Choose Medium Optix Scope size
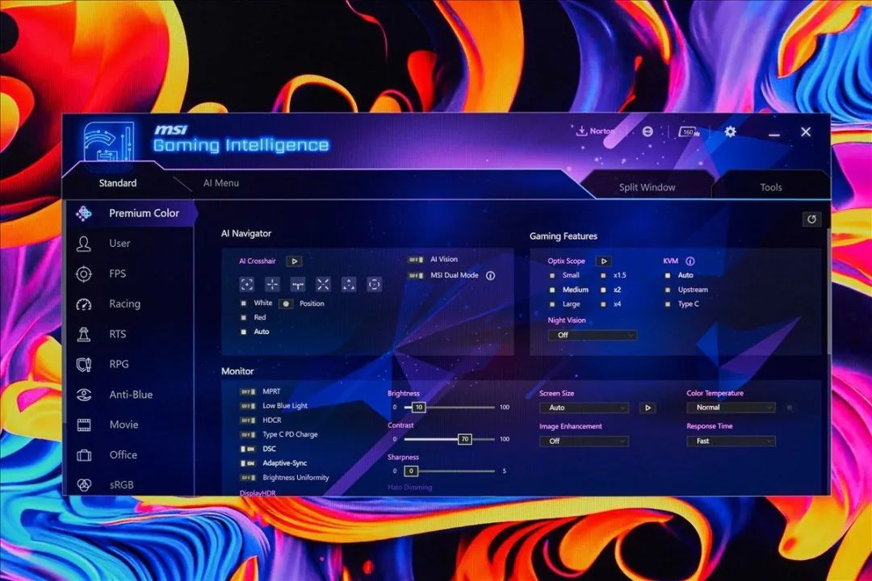This screenshot has width=872, height=581. [x=552, y=290]
